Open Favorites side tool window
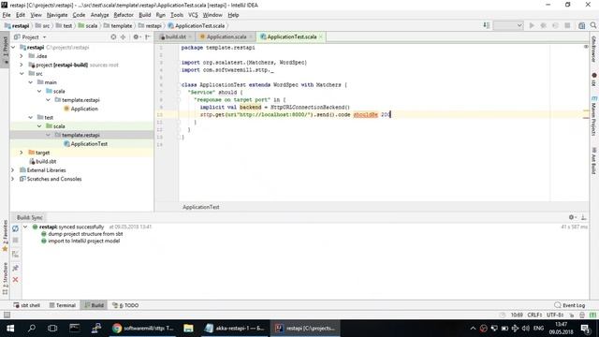This screenshot has width=599, height=337. pos(5,236)
